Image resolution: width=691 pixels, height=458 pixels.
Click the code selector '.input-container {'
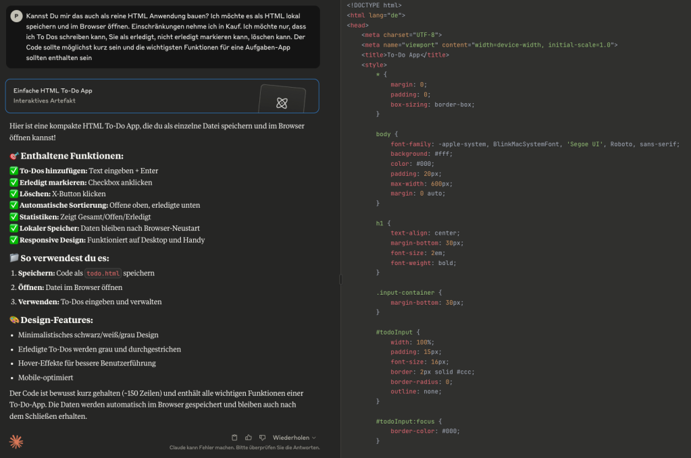click(409, 293)
